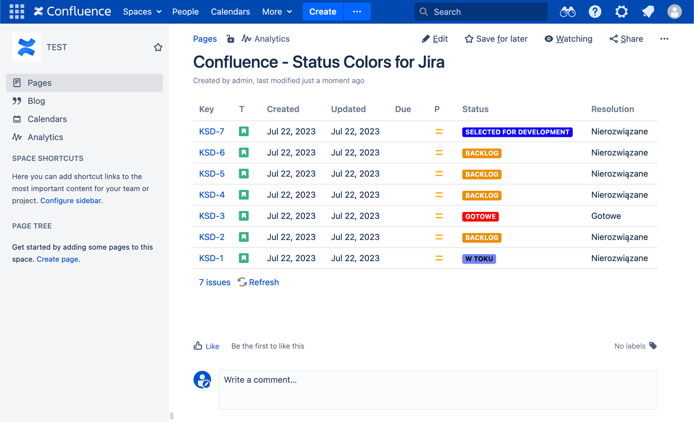Open issue KSD-7
Viewport: 694px width, 422px height.
(x=211, y=131)
